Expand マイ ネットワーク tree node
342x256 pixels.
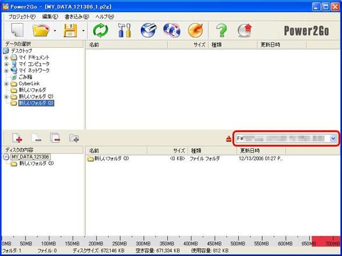pyautogui.click(x=6, y=71)
